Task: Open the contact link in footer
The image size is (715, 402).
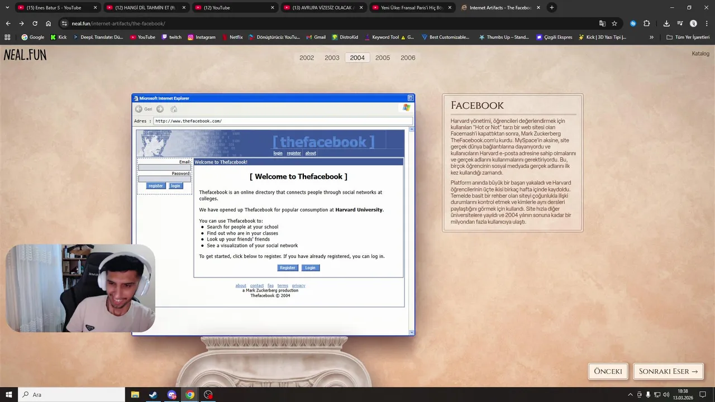Action: tap(257, 286)
